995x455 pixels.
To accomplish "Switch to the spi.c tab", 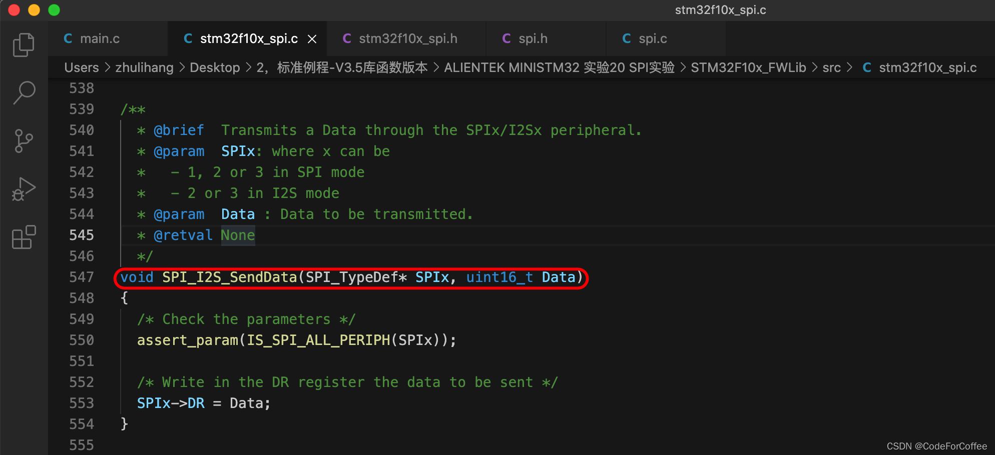I will tap(652, 38).
